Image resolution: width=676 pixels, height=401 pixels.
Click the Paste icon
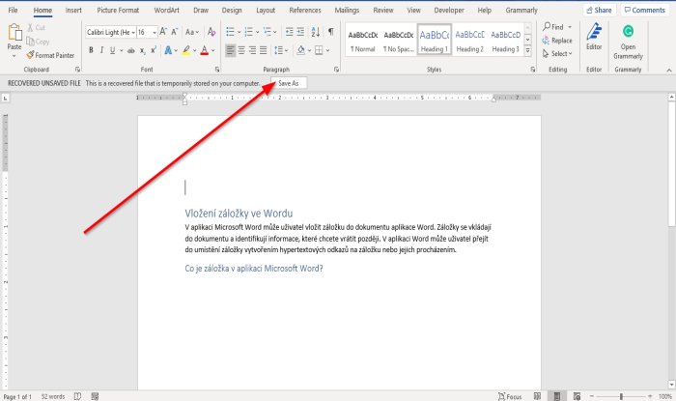point(14,31)
